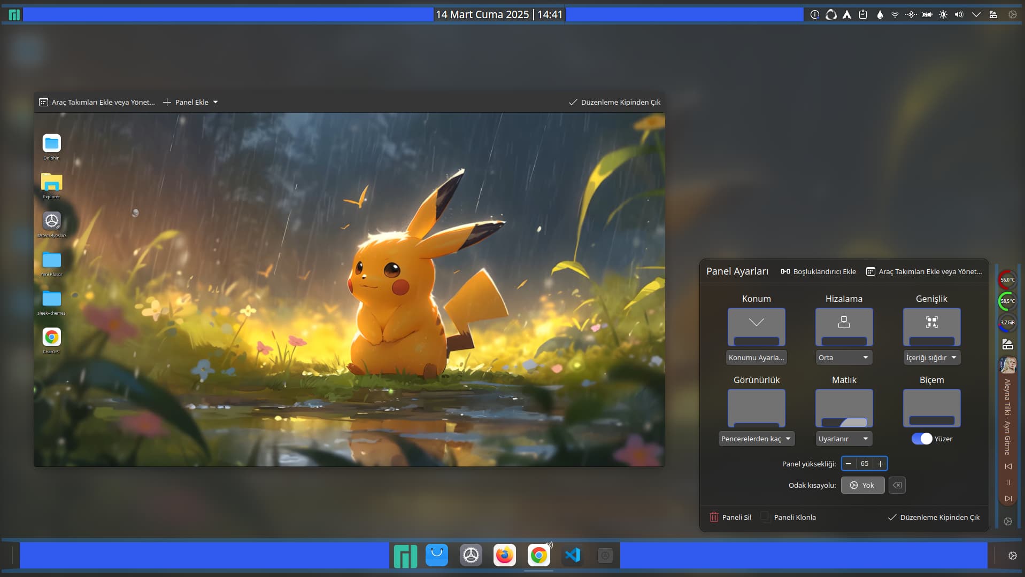The image size is (1025, 577).
Task: Select the Sistem Ayarları desktop icon
Action: (x=51, y=224)
